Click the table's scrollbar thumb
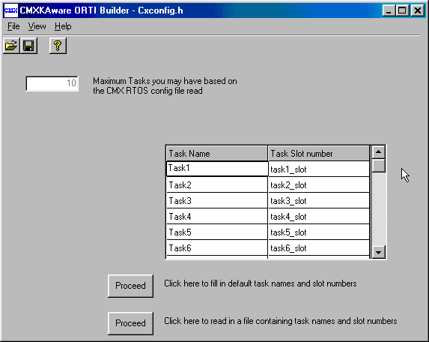429x342 pixels. point(379,166)
